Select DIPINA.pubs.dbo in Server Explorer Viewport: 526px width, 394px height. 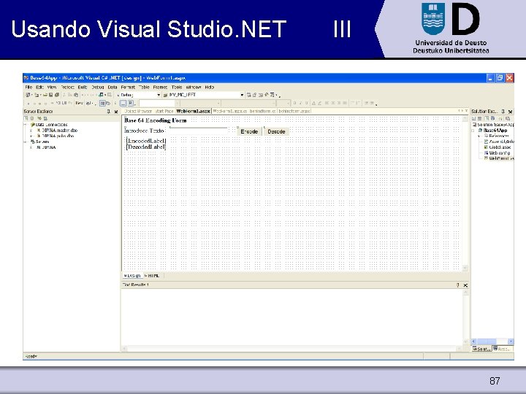pos(58,136)
